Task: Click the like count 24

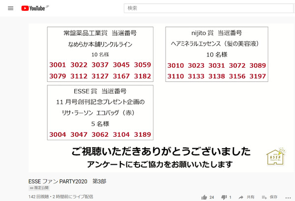Action: [x=212, y=197]
